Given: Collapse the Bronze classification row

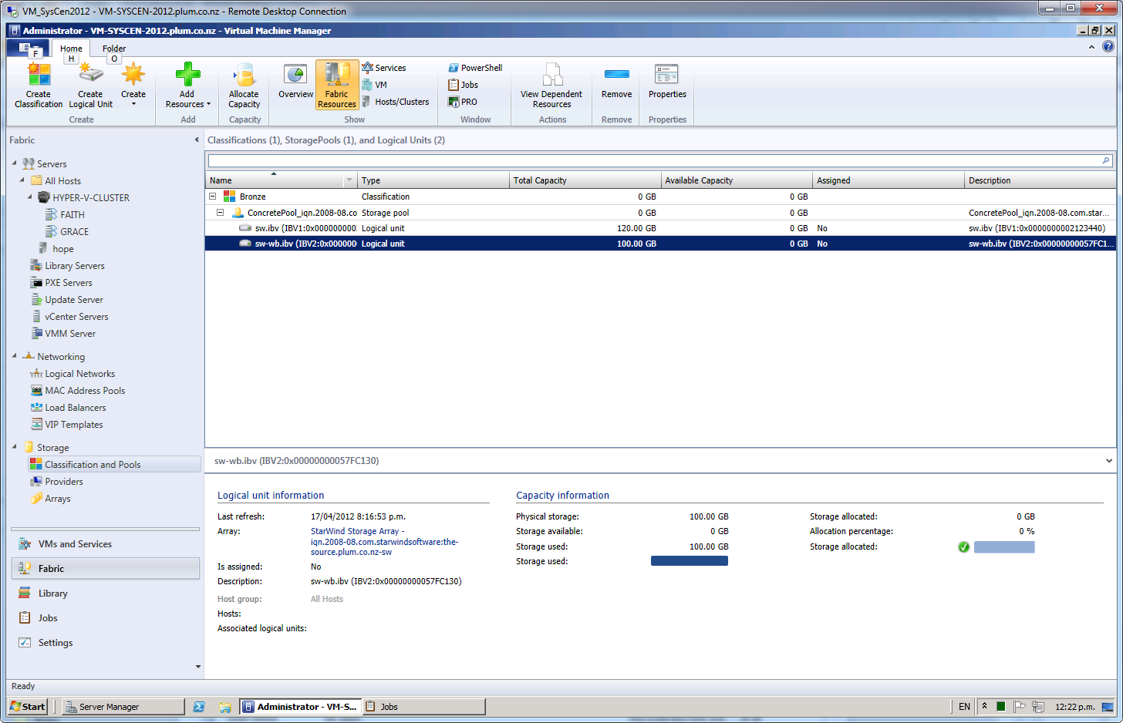Looking at the screenshot, I should tap(213, 197).
